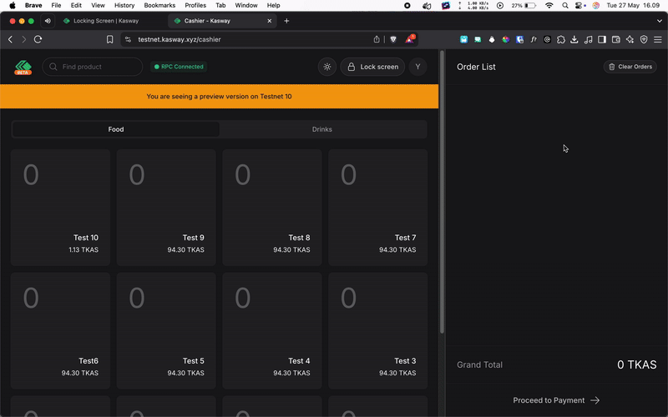
Task: Add Test 4 product to the order
Action: [x=272, y=331]
